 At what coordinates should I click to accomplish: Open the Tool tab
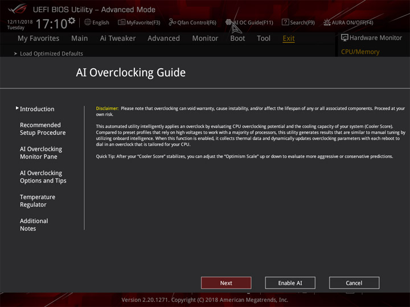pyautogui.click(x=264, y=39)
